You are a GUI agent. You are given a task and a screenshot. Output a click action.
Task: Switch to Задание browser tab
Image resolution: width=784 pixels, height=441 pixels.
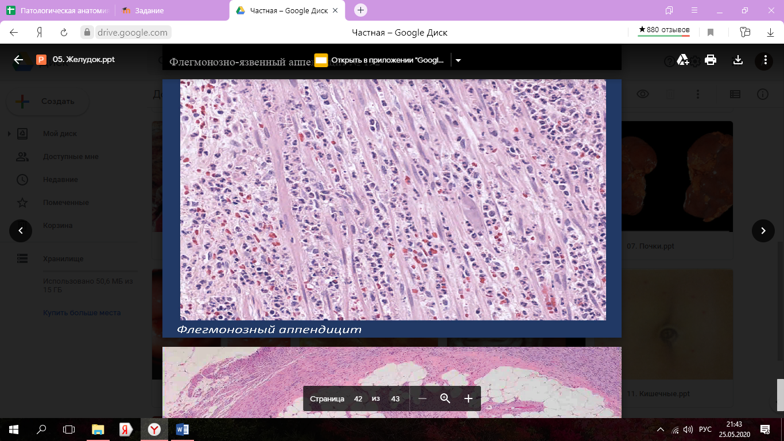172,10
